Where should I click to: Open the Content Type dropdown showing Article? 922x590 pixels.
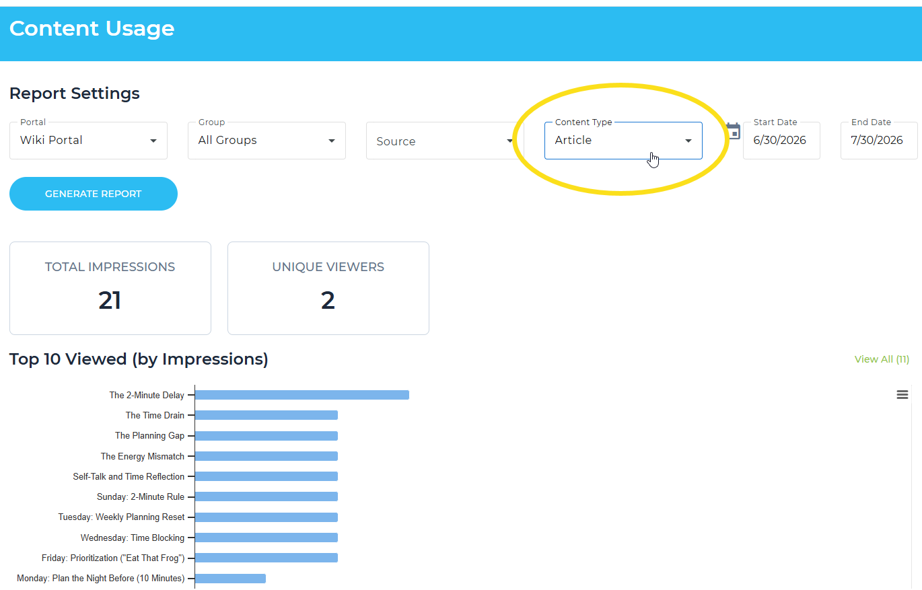(x=623, y=141)
